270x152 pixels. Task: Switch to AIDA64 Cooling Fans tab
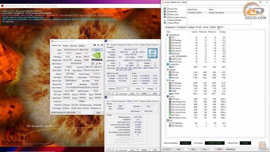[182, 27]
